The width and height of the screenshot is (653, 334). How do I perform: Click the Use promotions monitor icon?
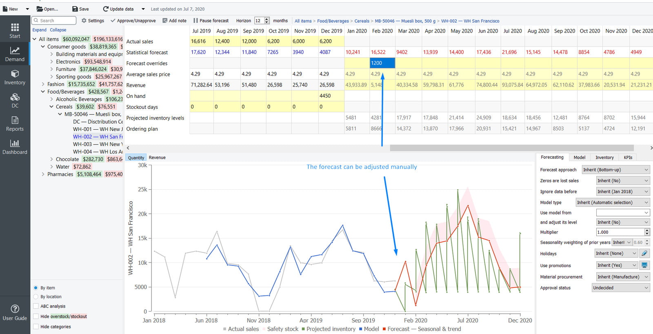[644, 265]
